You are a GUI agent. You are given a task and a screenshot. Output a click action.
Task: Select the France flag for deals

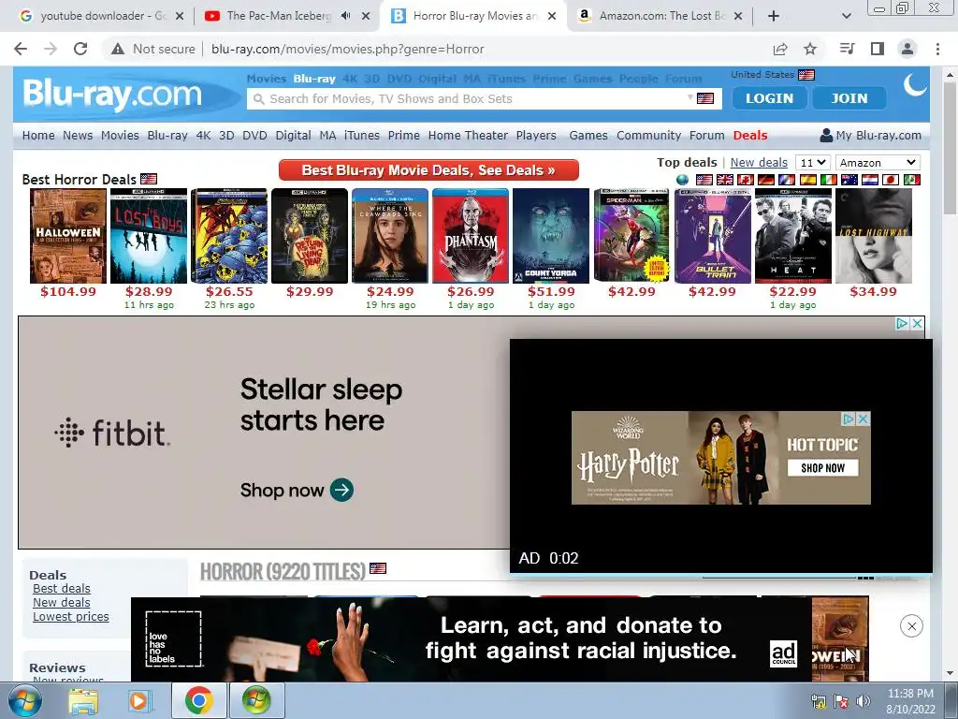tap(787, 179)
